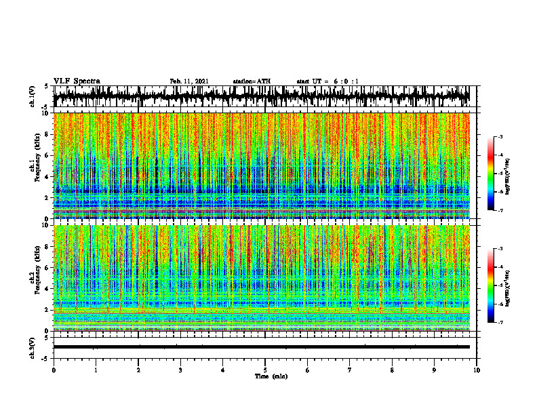The image size is (537, 415).
Task: Click the "8" tick on the time axis
Action: click(392, 370)
